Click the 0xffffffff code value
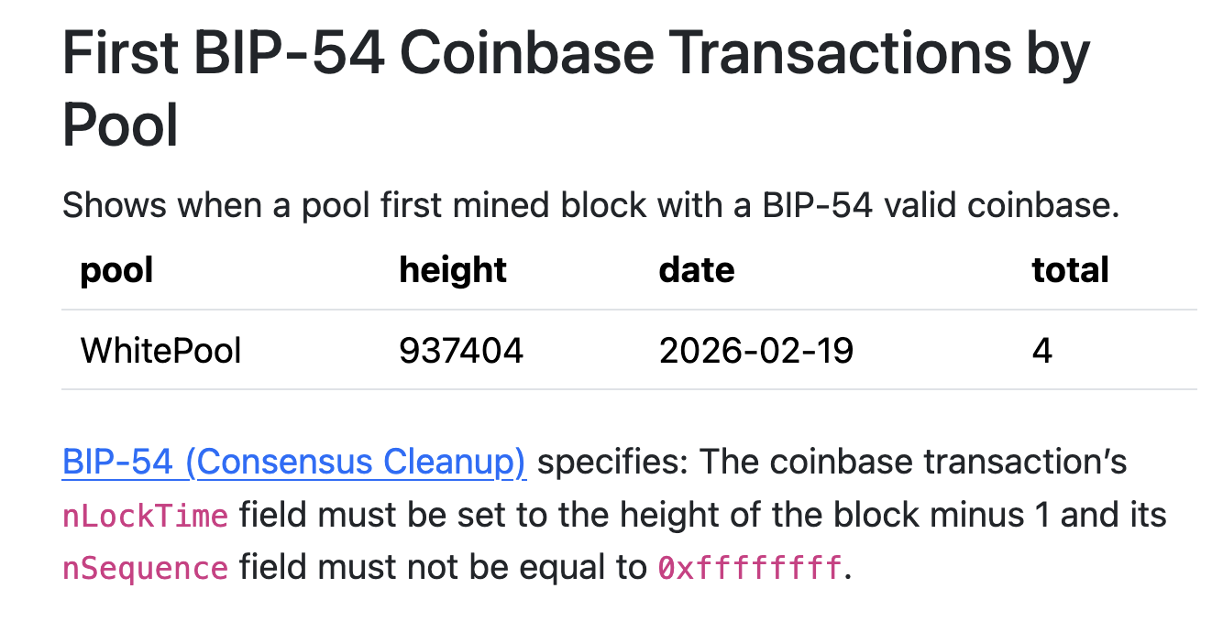The image size is (1212, 632). [749, 569]
